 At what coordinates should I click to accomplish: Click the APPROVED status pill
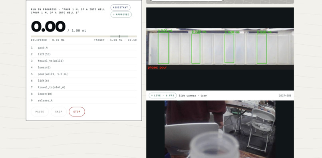tap(121, 15)
